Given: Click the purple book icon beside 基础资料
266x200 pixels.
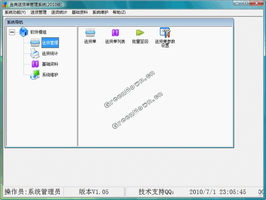Looking at the screenshot, I should (35, 64).
